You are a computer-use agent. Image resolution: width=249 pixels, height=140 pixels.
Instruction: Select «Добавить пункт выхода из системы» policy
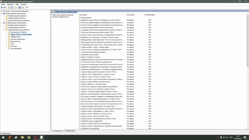(100, 37)
